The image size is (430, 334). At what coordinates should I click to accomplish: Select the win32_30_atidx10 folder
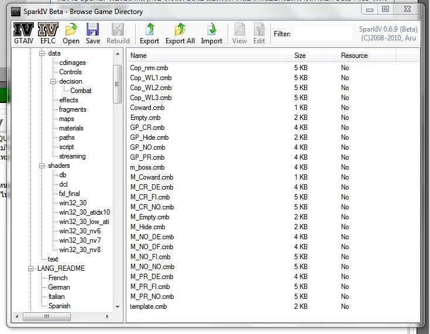tap(84, 212)
